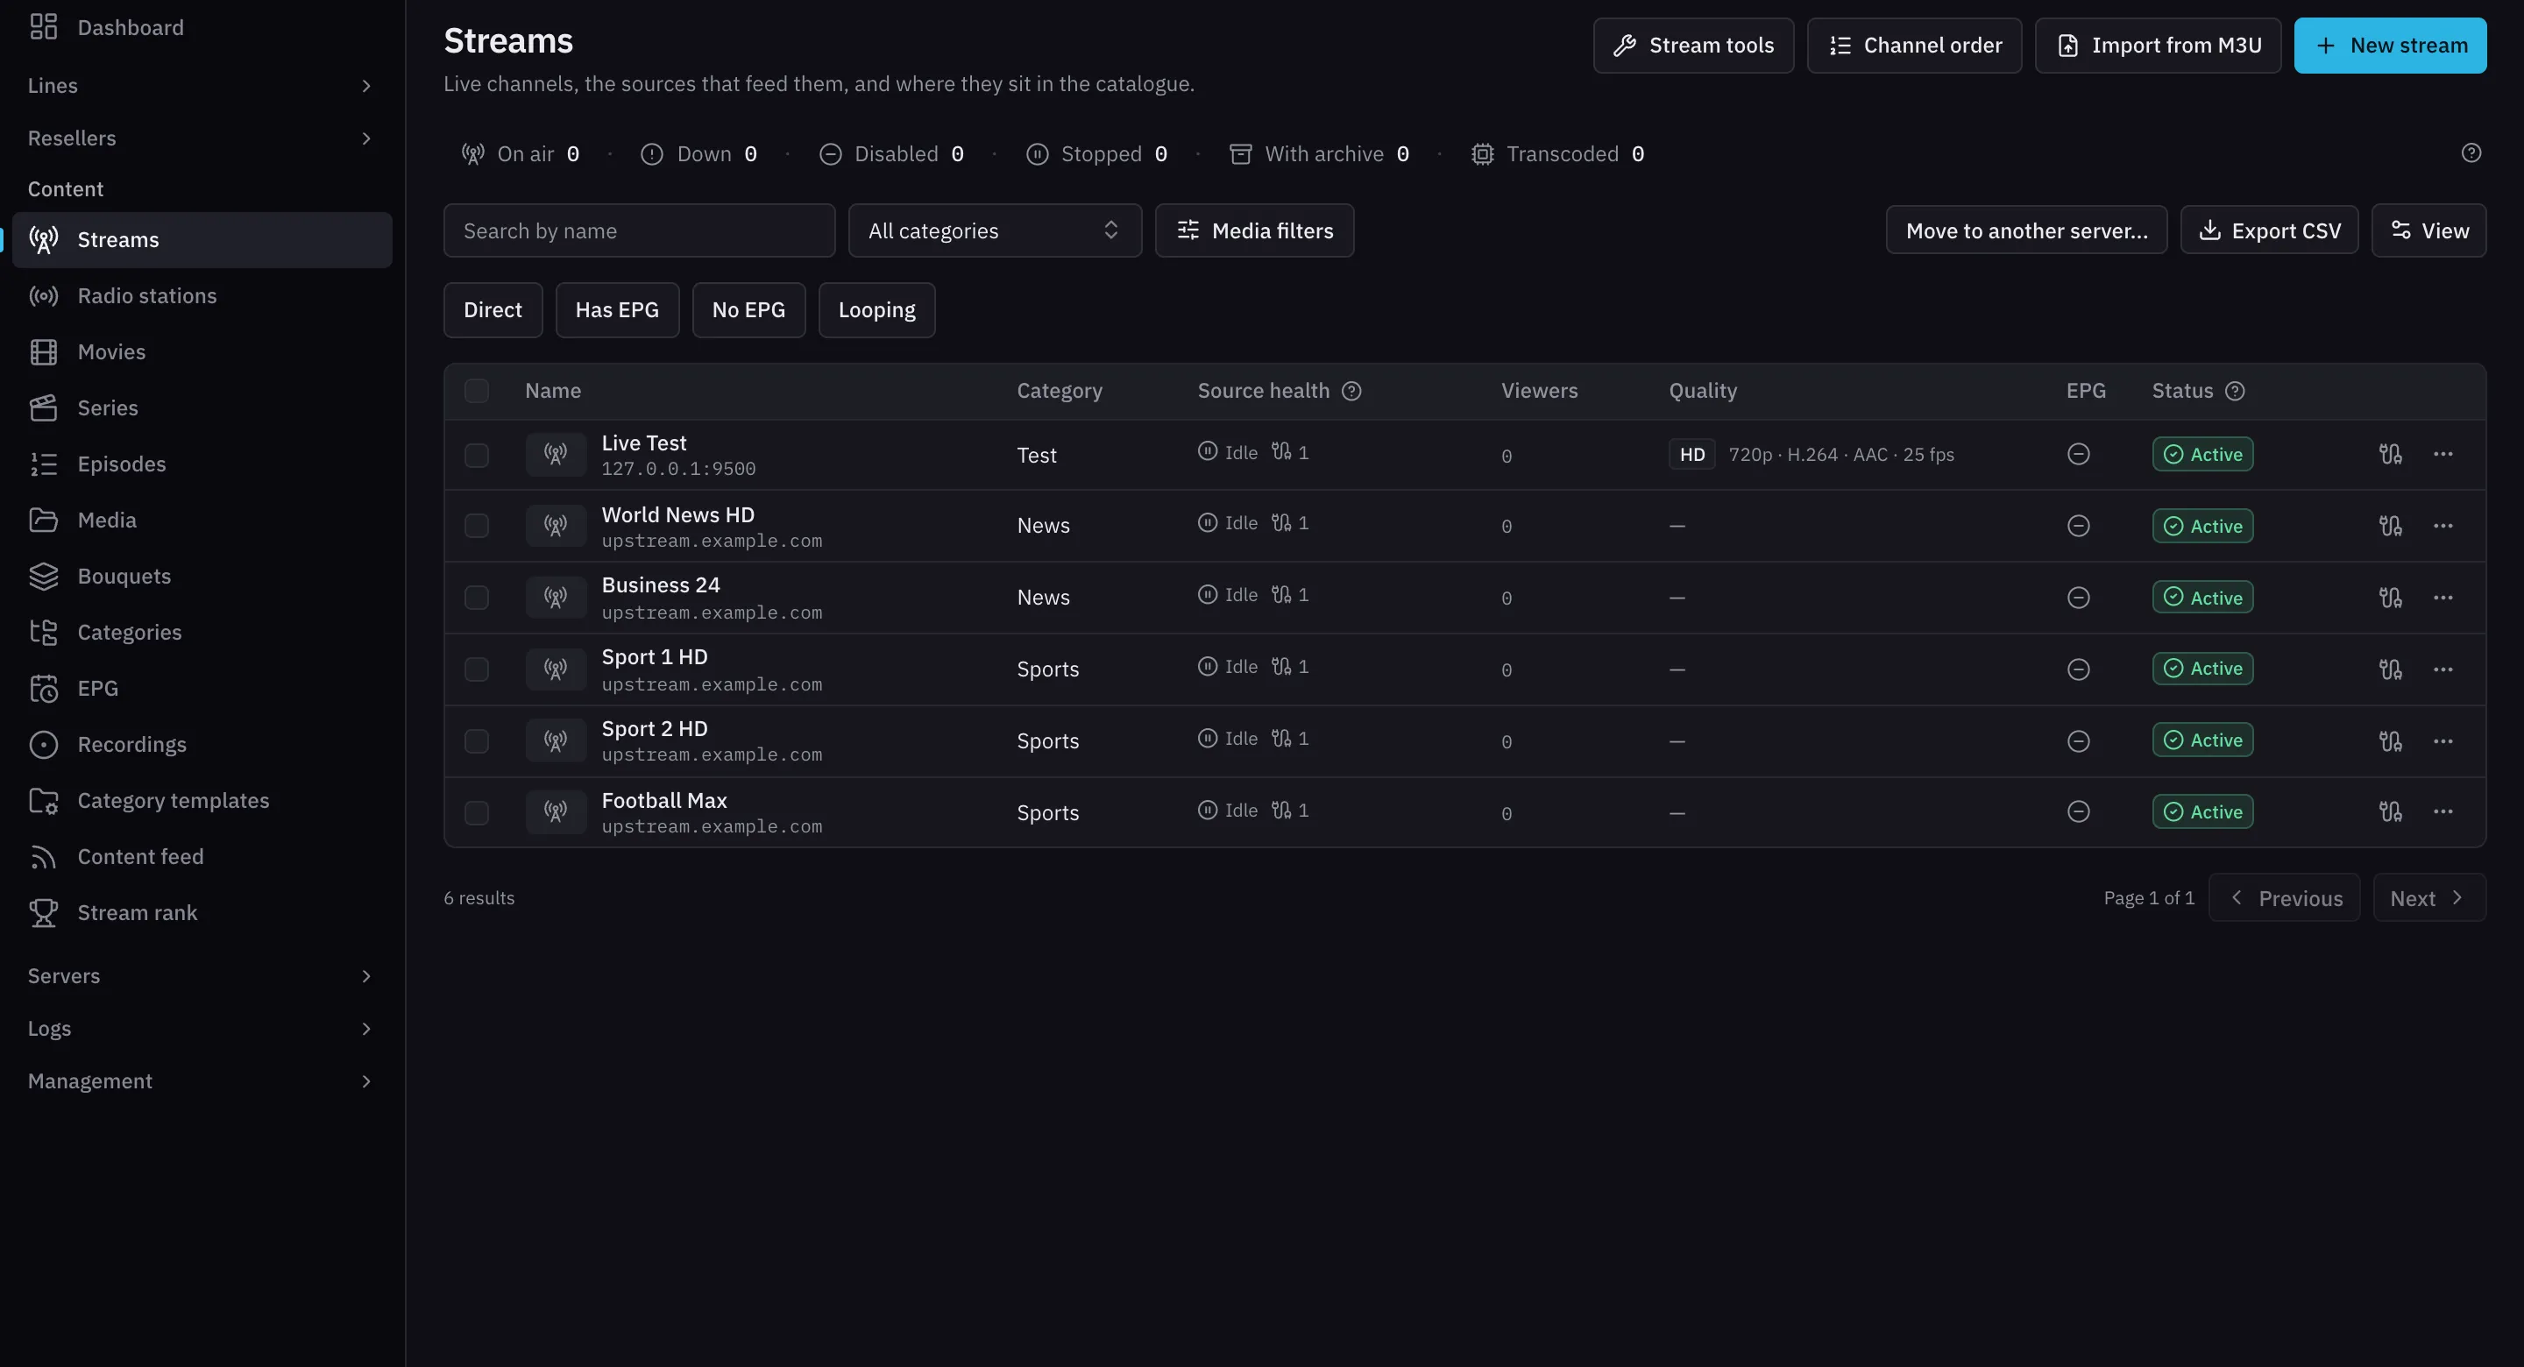
Task: Click the help icon next to Status header
Action: coord(2235,391)
